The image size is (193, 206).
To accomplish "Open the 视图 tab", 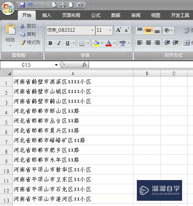I will pyautogui.click(x=155, y=15).
